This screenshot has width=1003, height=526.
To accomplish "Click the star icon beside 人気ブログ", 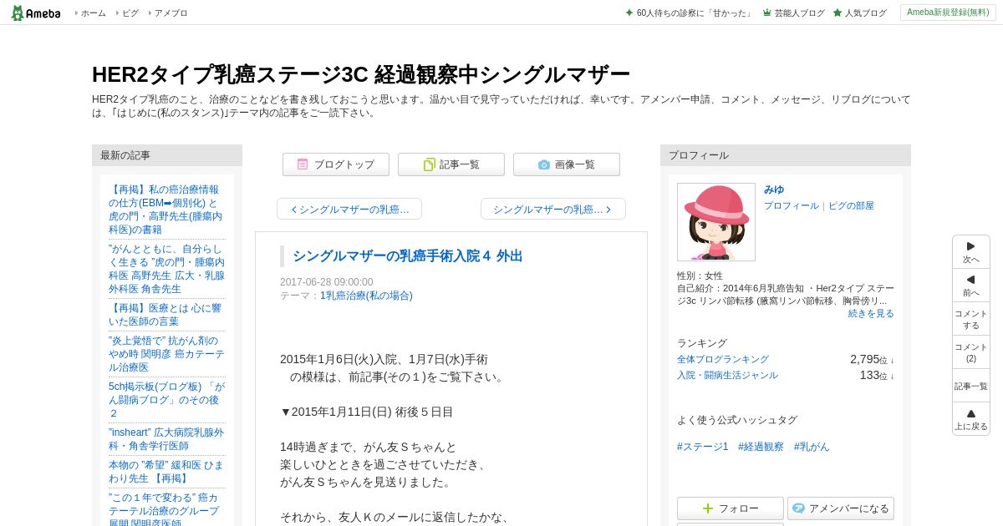I will (x=838, y=13).
